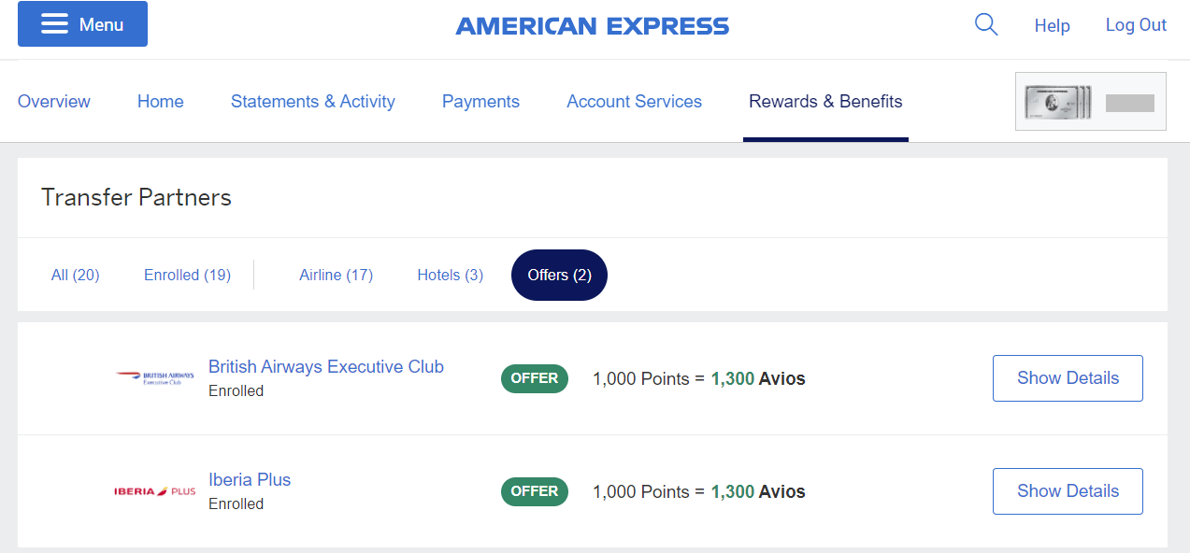
Task: Activate the Hotels (3) filter
Action: click(x=449, y=275)
